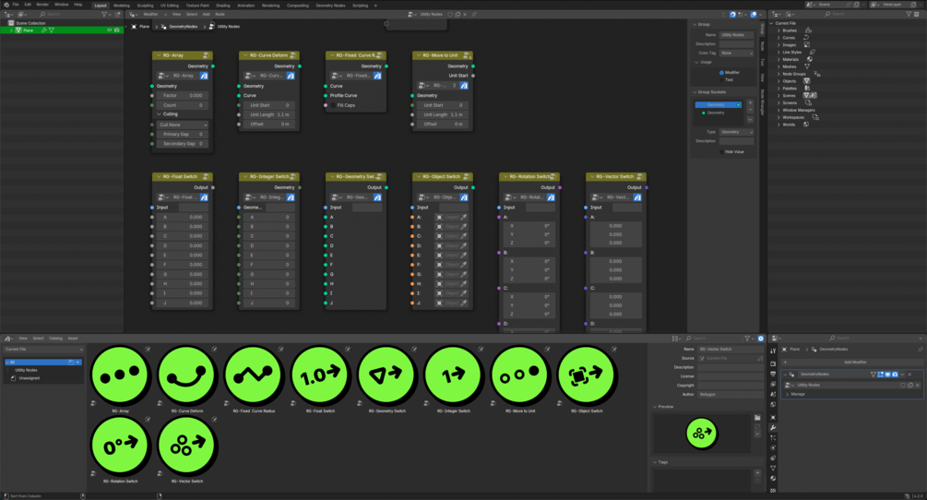Viewport: 927px width, 500px height.
Task: Toggle GeometryNodes modifier viewport display
Action: (x=887, y=375)
